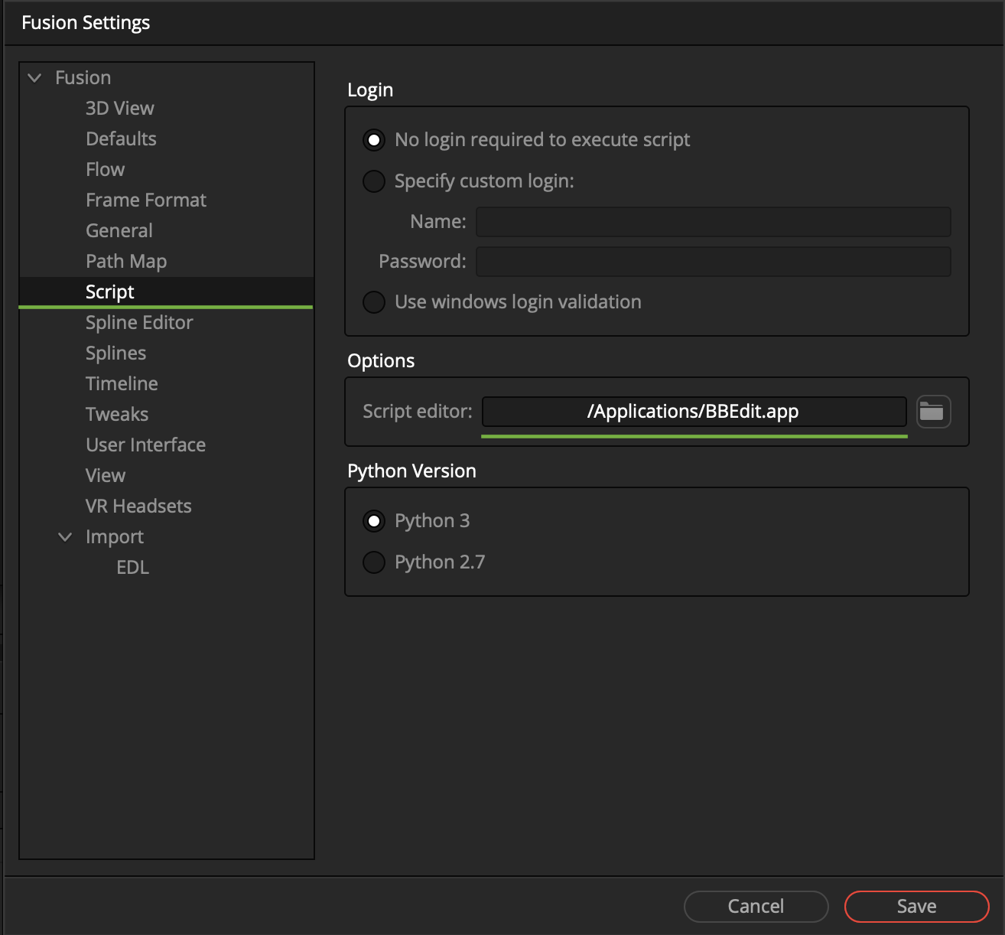The height and width of the screenshot is (935, 1005).
Task: Select Frame Format in sidebar
Action: pos(146,200)
